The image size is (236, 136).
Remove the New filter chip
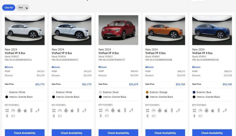click(27, 8)
